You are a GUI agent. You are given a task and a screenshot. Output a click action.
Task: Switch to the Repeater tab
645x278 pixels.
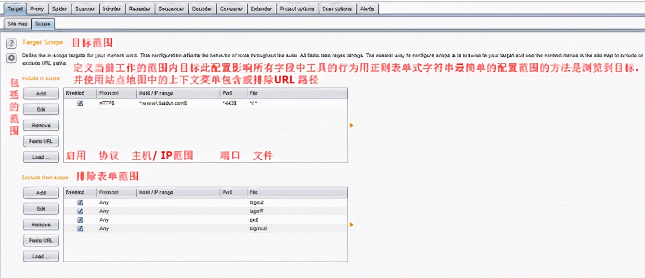tap(140, 9)
